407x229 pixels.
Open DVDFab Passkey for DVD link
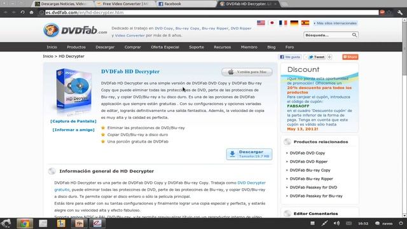[314, 187]
